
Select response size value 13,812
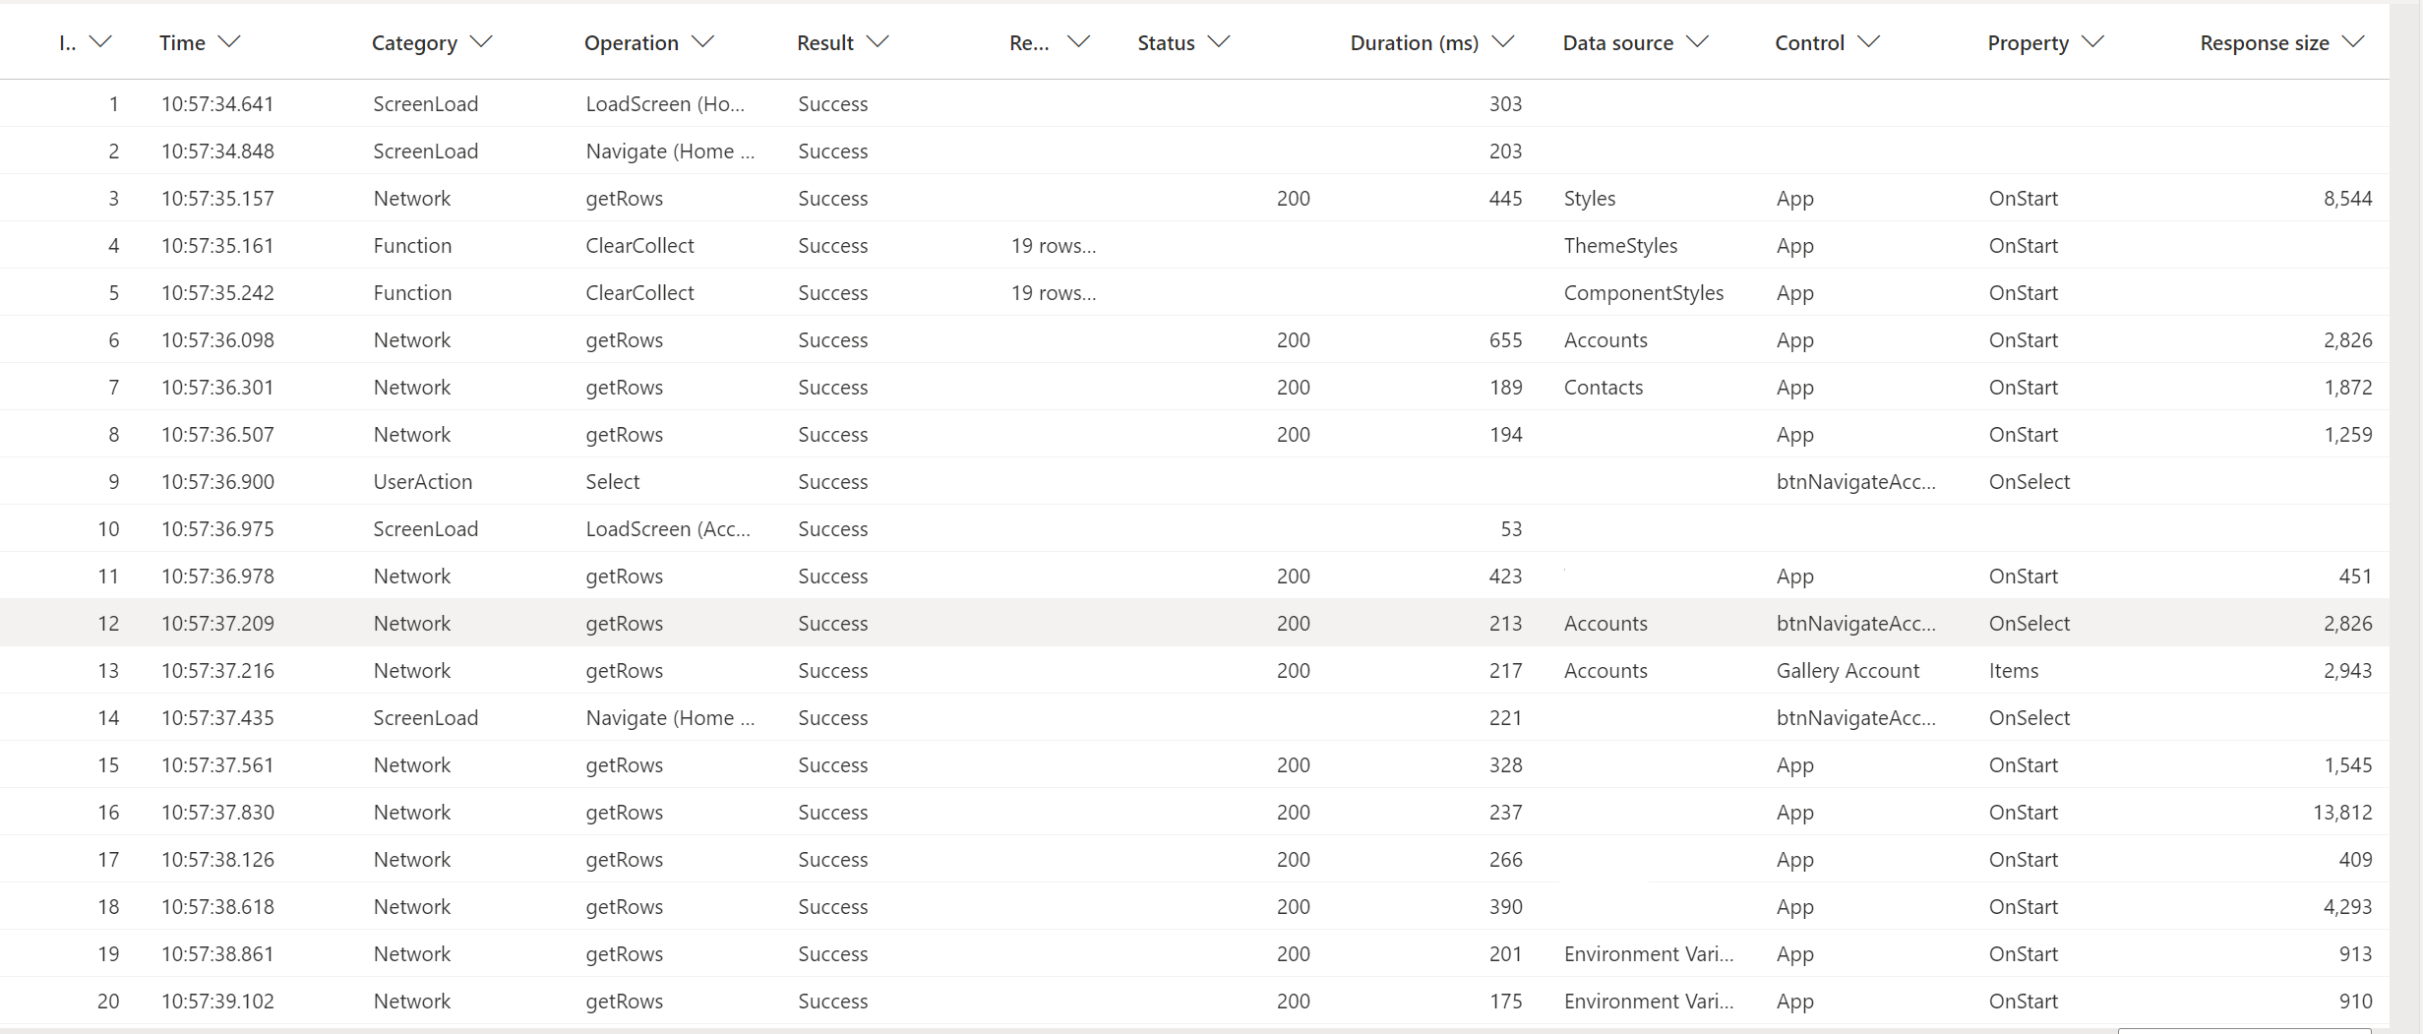coord(2342,813)
